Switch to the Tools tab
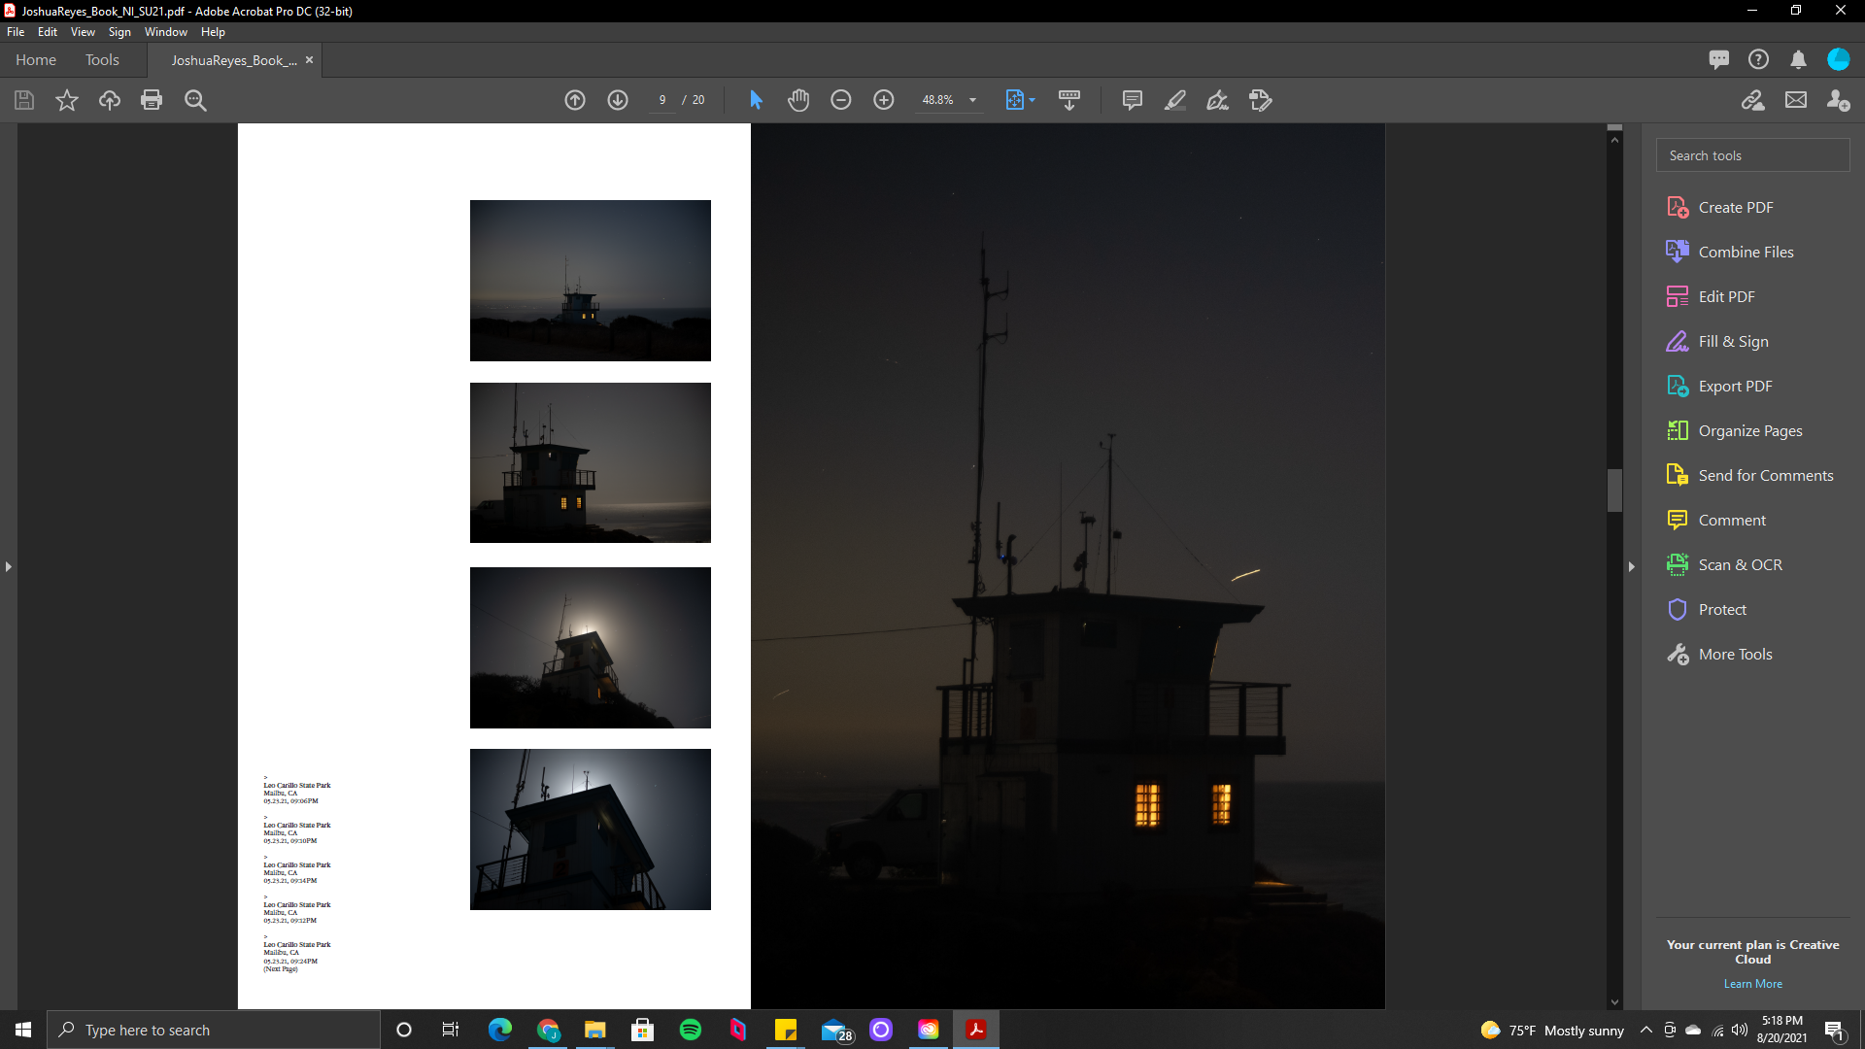 pos(102,60)
